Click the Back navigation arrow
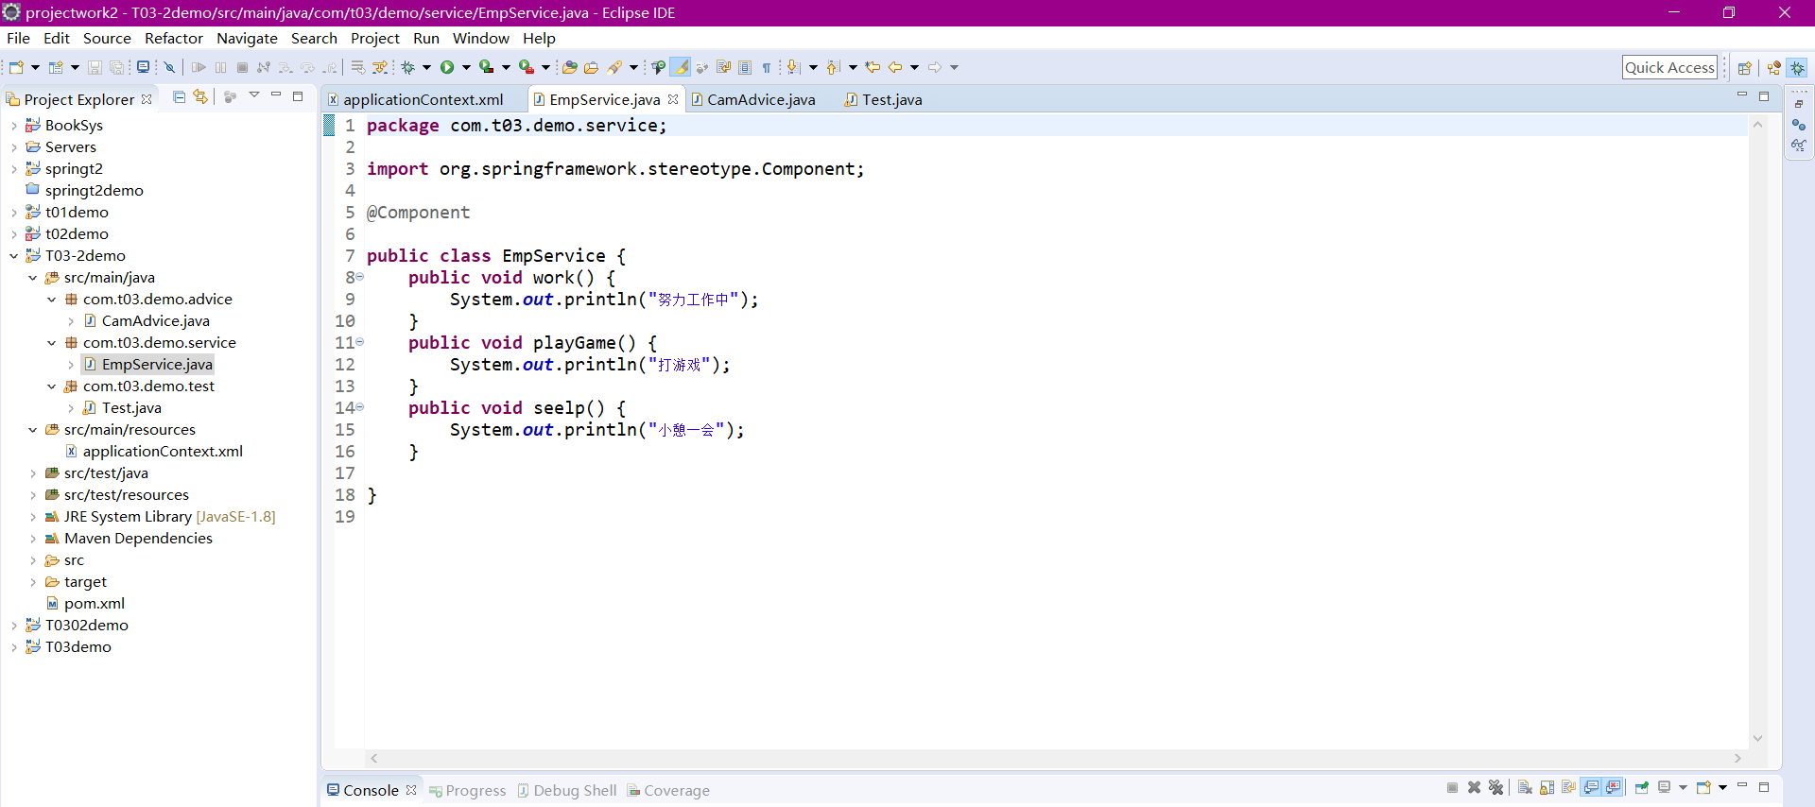Viewport: 1815px width, 807px height. pyautogui.click(x=895, y=67)
